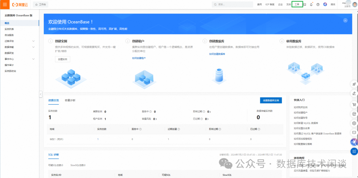Open the user avatar menu

(354, 5)
